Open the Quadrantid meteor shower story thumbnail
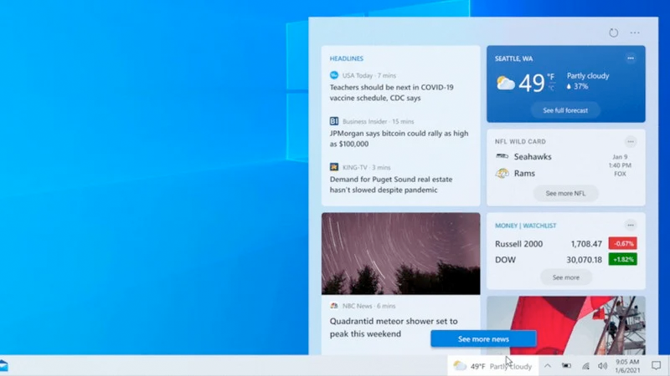The width and height of the screenshot is (670, 376). pyautogui.click(x=400, y=252)
